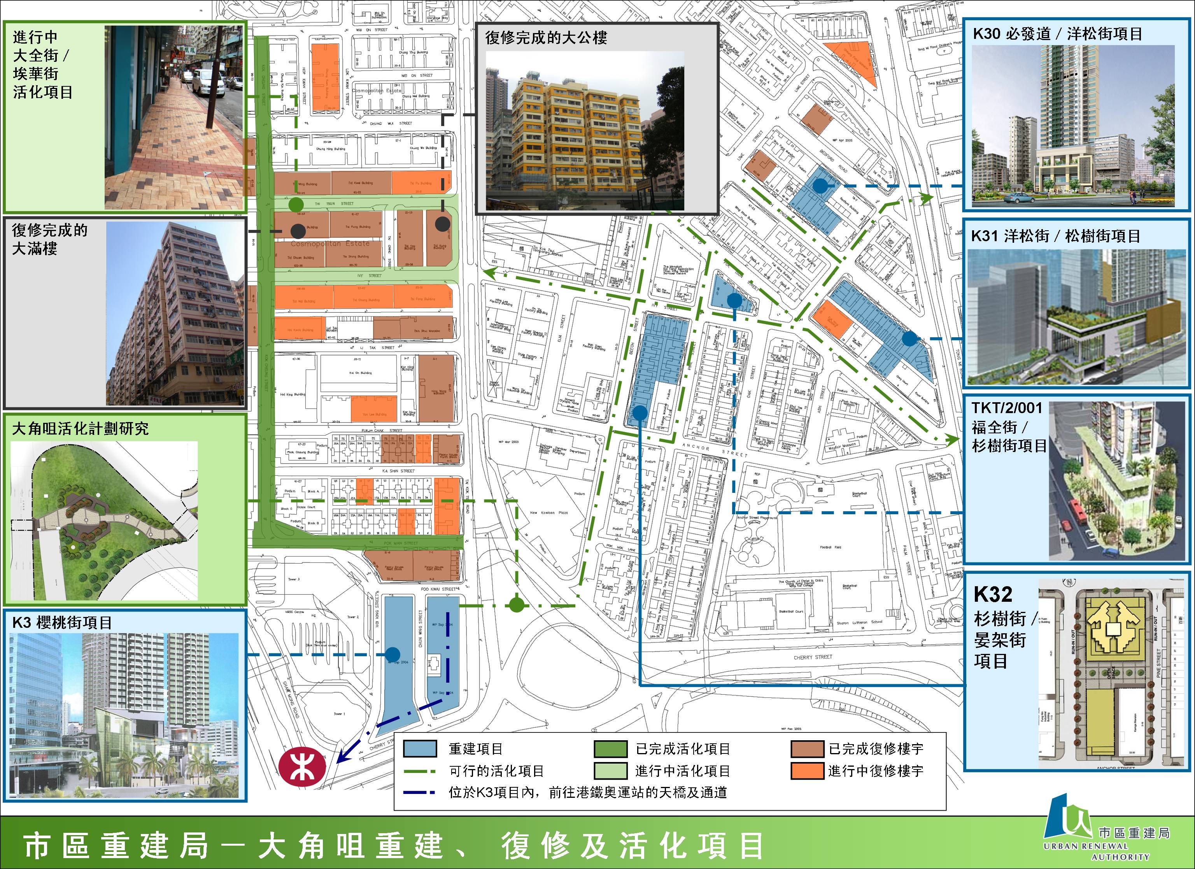Open the 復修完成的大公樓 photo

coord(585,131)
